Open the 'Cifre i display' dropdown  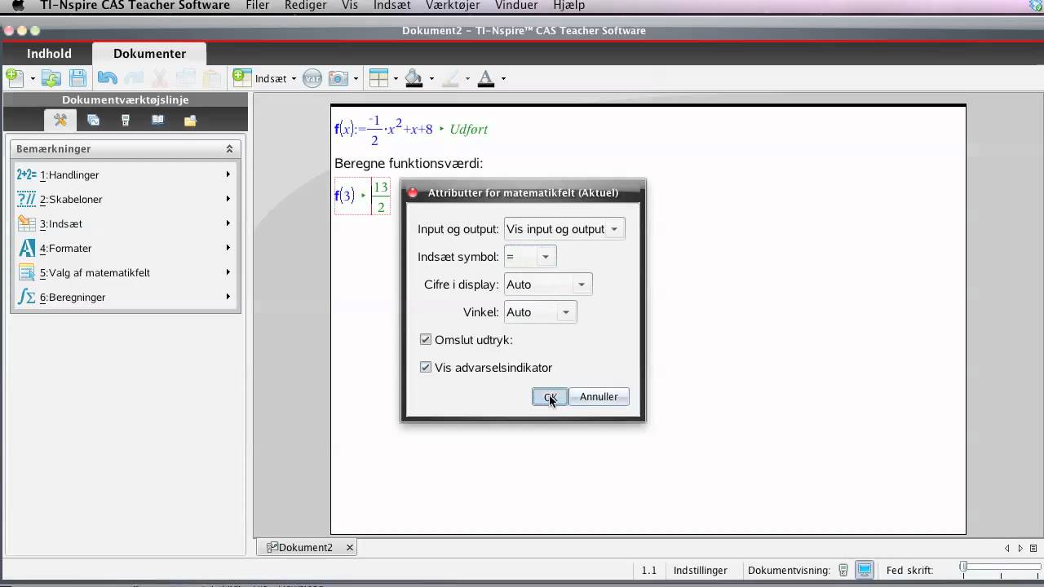548,285
